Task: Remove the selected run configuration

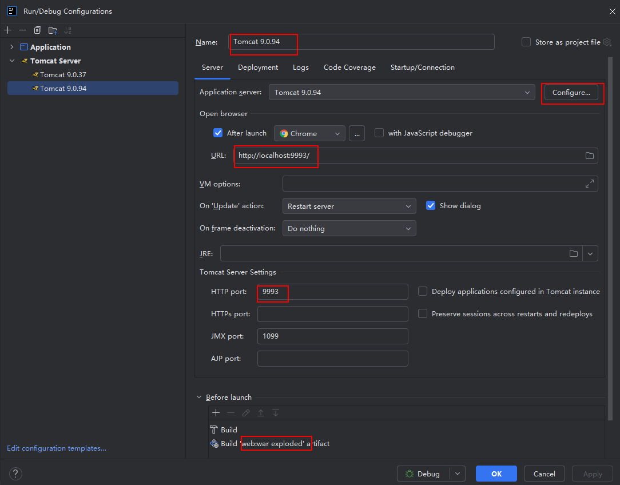Action: pos(22,30)
